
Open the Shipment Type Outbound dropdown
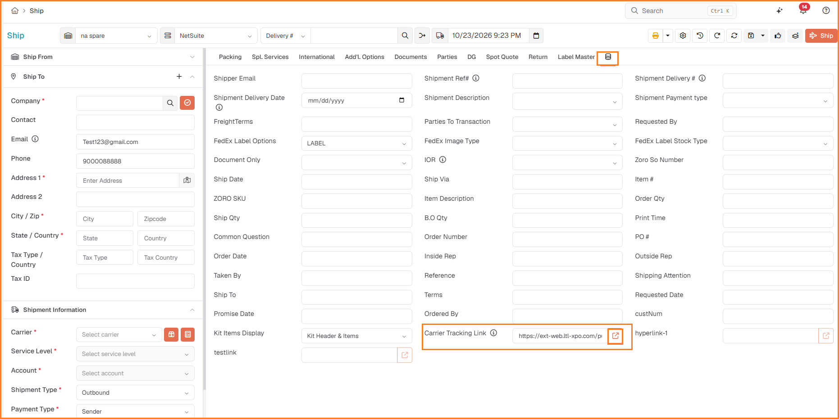point(135,392)
